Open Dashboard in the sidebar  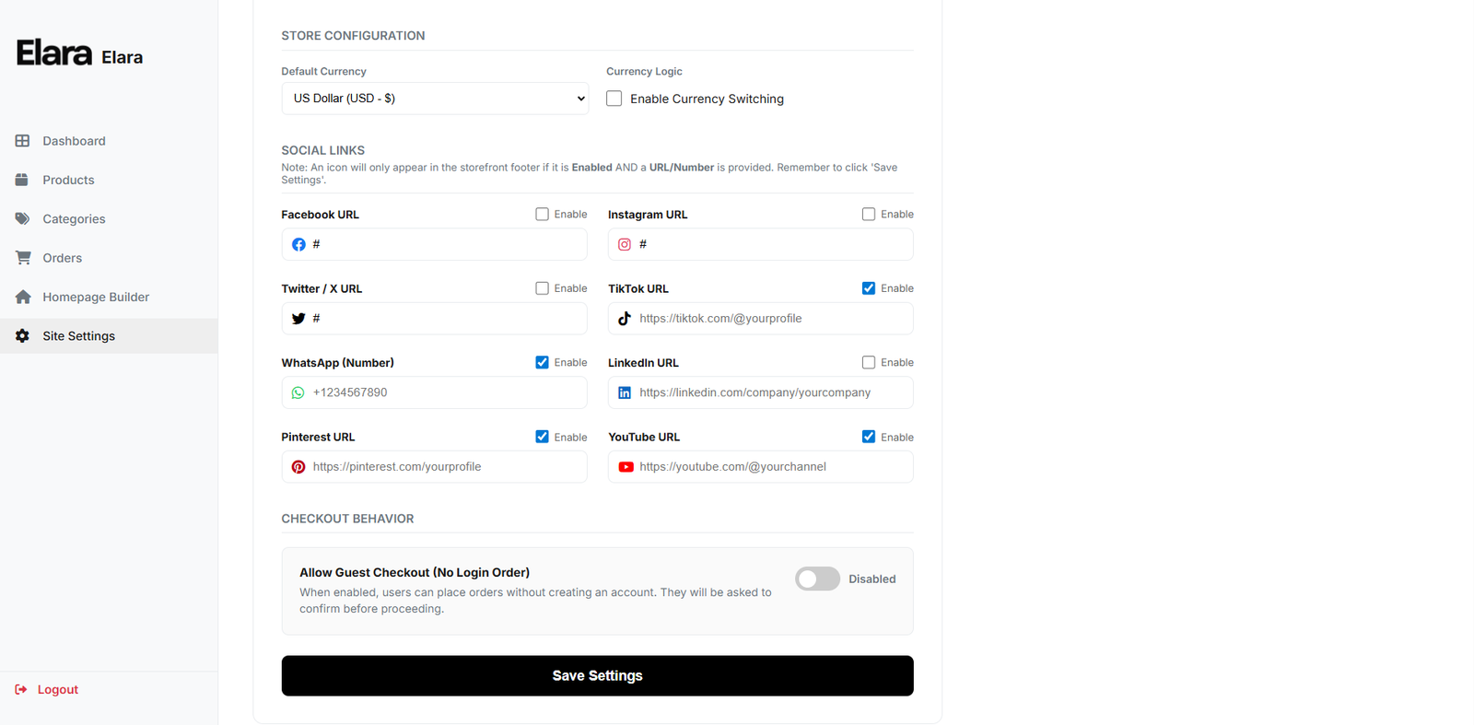(x=109, y=141)
